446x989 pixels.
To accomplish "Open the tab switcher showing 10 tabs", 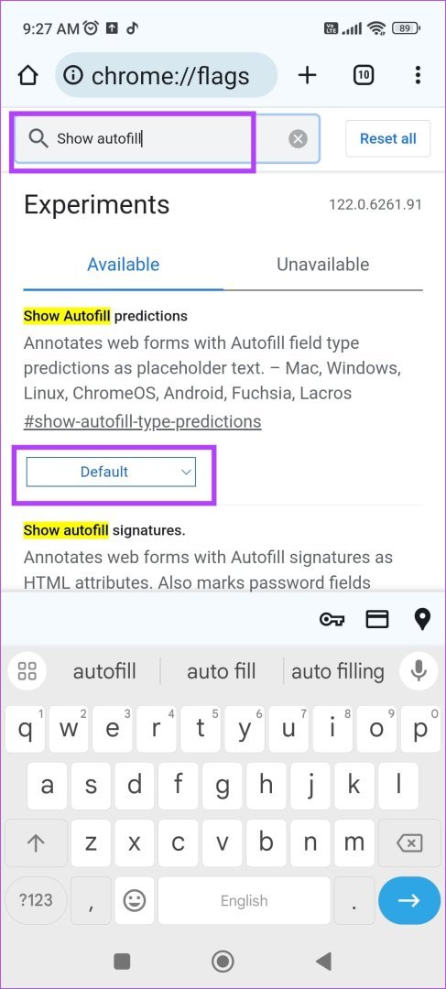I will (363, 76).
